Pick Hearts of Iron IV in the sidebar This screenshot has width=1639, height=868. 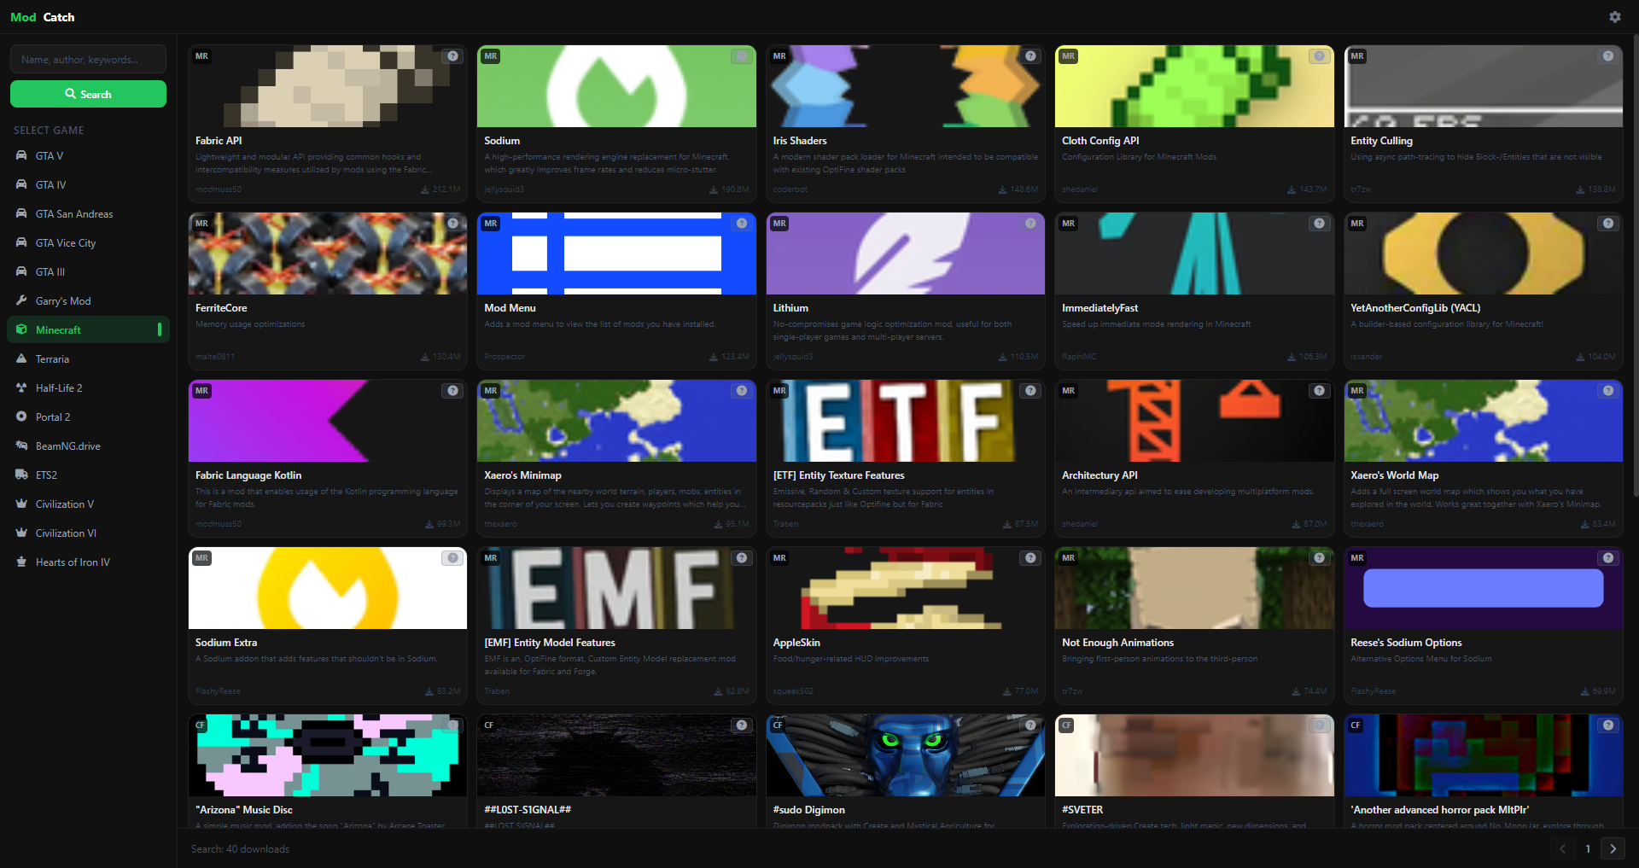click(x=88, y=562)
